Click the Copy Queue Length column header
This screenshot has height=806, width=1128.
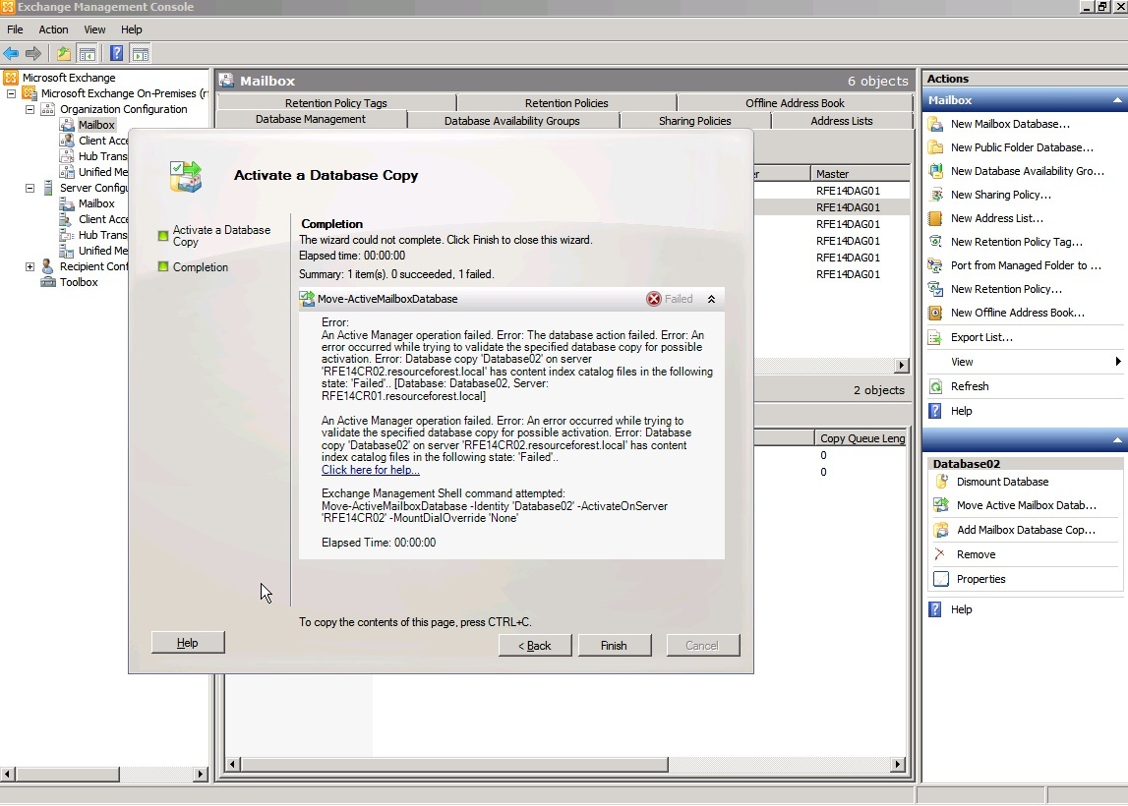click(861, 437)
